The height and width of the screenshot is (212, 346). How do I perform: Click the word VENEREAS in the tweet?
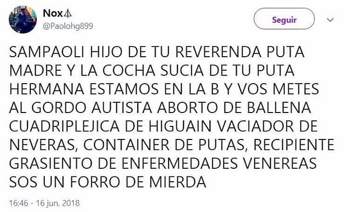pos(280,163)
